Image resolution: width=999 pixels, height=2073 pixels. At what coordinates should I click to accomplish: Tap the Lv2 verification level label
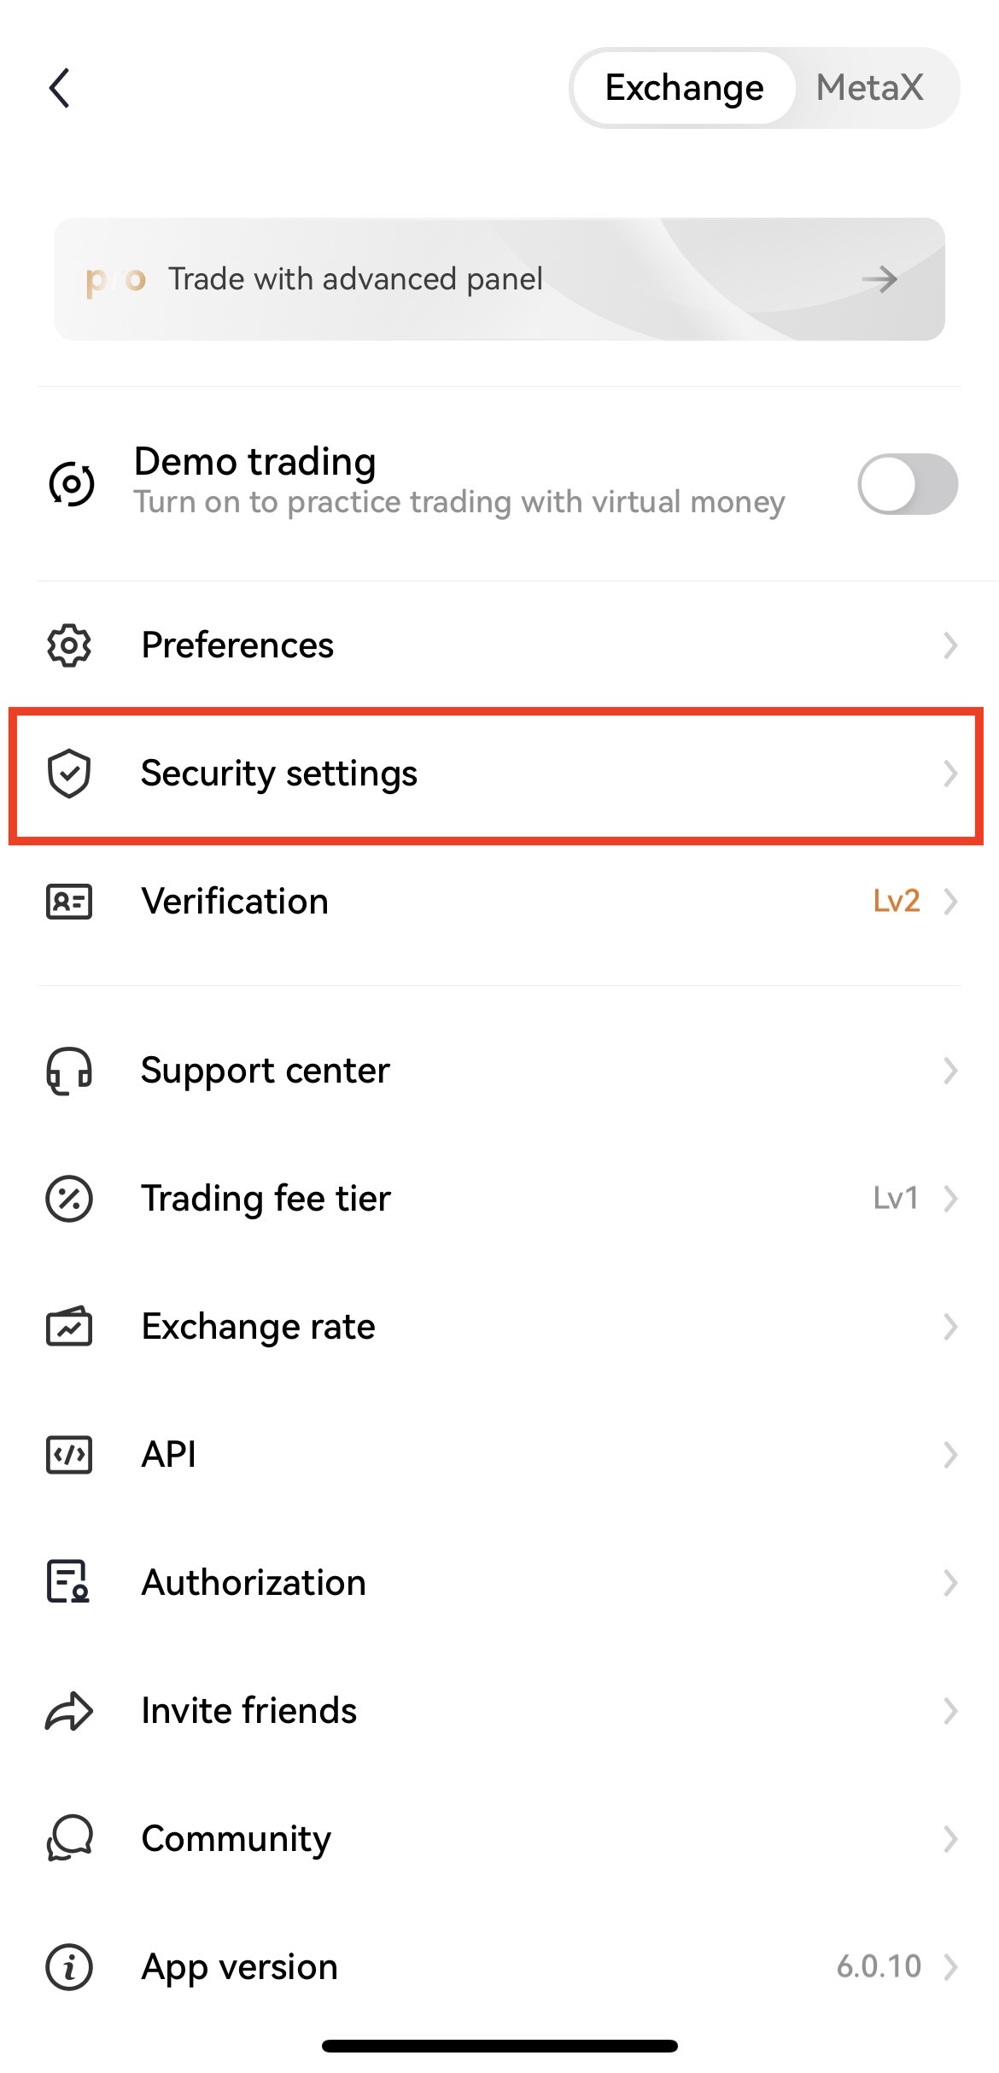[897, 901]
